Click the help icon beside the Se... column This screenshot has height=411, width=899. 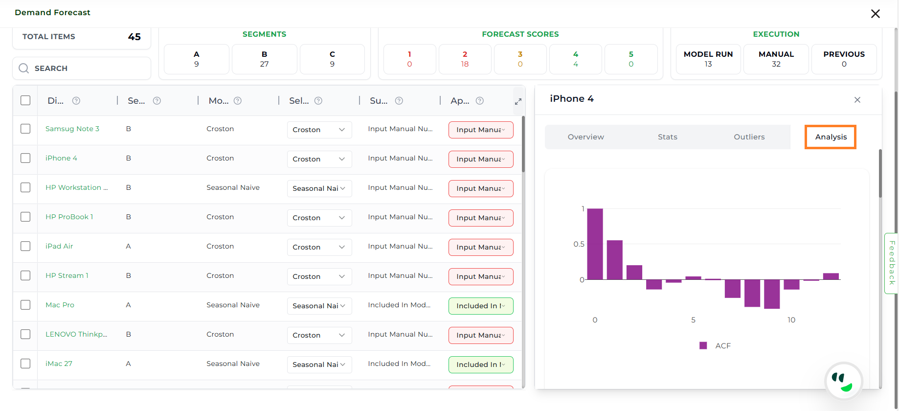tap(157, 101)
